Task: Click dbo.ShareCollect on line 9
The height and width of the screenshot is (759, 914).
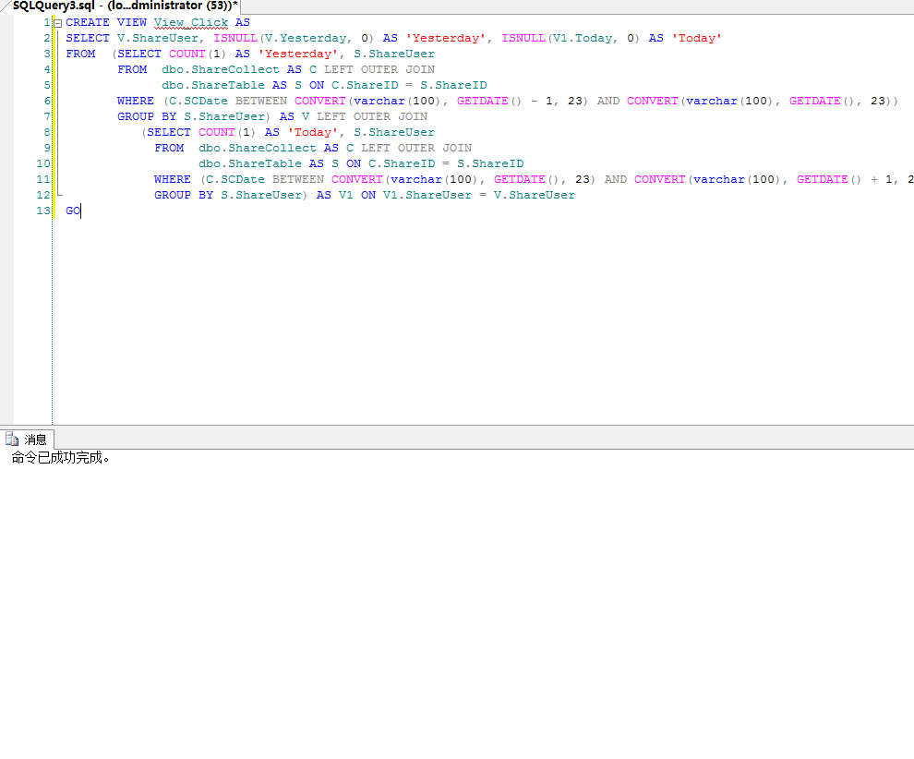Action: click(257, 149)
